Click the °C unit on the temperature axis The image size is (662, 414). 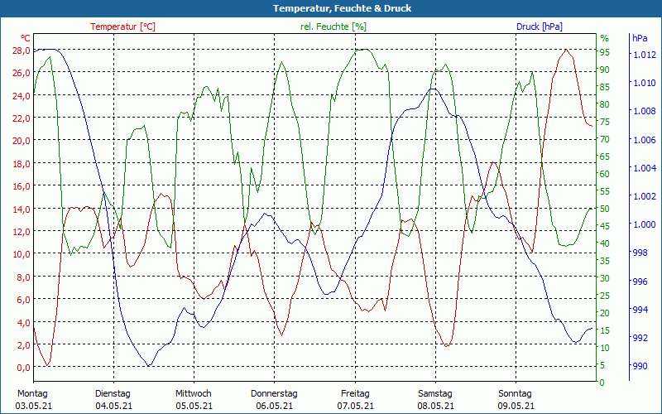[x=26, y=38]
